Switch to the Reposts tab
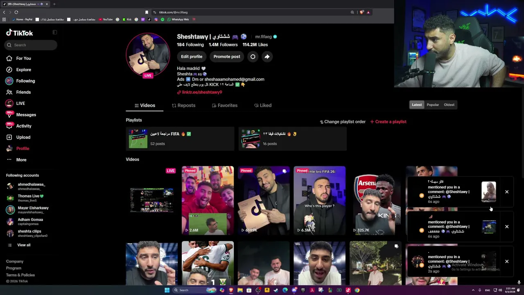Image resolution: width=524 pixels, height=295 pixels. (x=183, y=105)
